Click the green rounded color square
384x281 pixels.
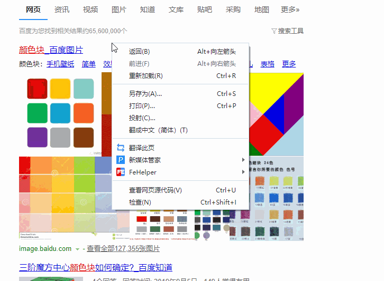point(37,113)
